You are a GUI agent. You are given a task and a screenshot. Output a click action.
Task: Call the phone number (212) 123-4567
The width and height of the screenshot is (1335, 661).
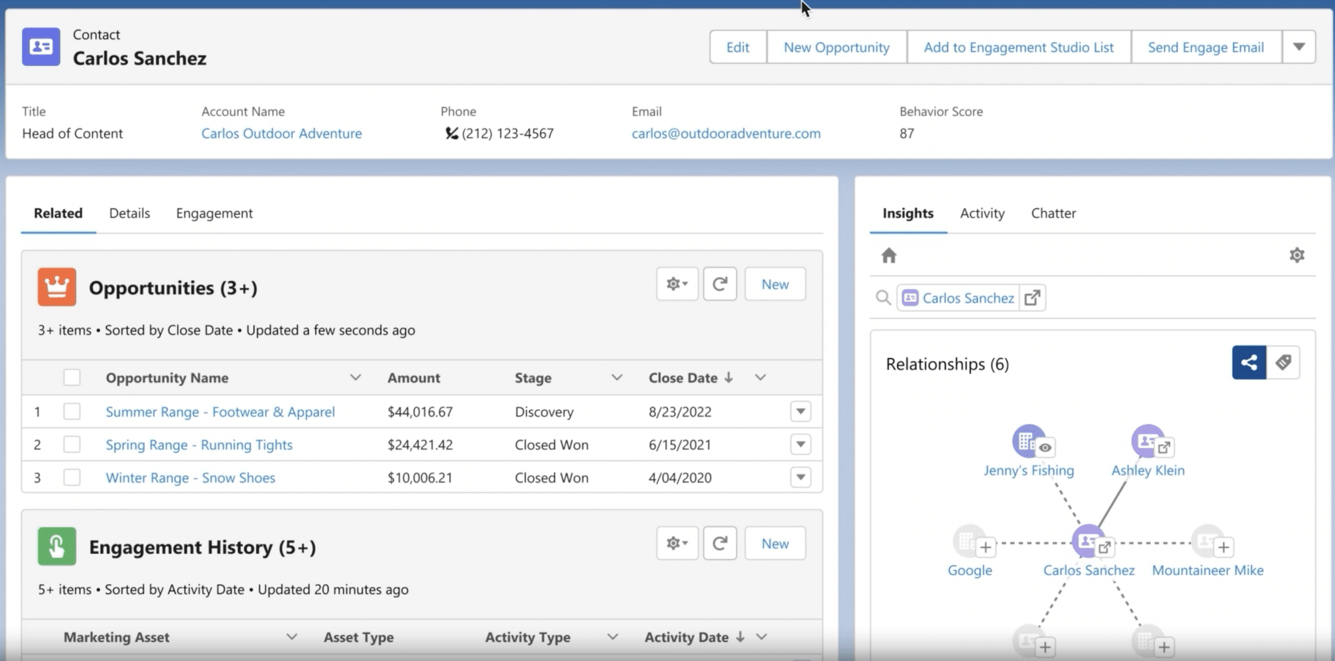tap(508, 133)
